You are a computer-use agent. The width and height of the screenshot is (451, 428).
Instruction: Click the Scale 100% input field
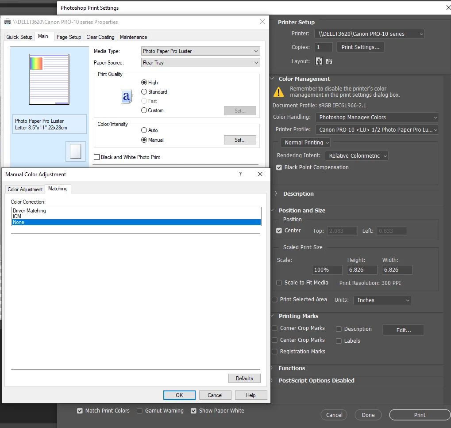click(327, 270)
